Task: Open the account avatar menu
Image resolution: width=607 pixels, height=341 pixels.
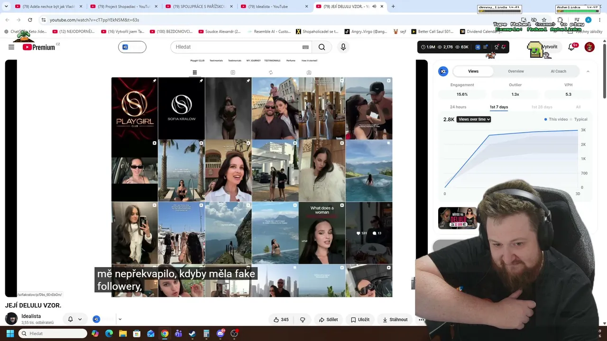Action: point(589,47)
